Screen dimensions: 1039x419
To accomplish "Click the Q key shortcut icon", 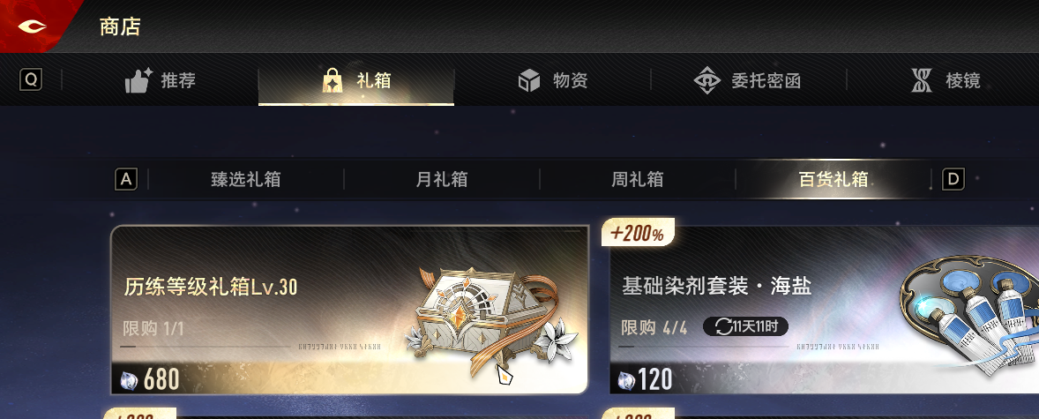I will click(x=31, y=80).
